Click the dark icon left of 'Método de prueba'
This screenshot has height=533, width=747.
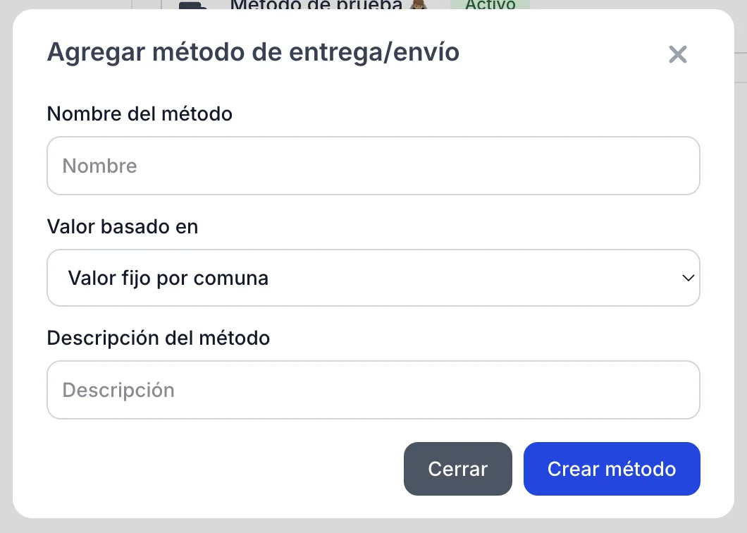pos(193,6)
